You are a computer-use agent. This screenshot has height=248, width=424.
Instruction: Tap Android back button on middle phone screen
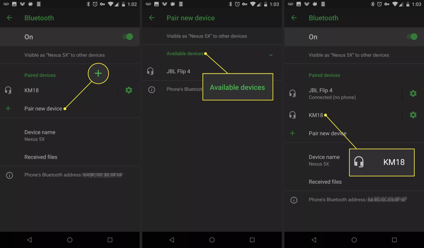coord(172,240)
